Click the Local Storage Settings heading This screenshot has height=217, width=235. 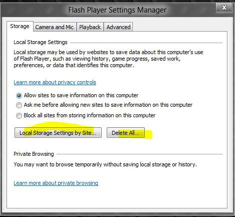click(x=41, y=42)
